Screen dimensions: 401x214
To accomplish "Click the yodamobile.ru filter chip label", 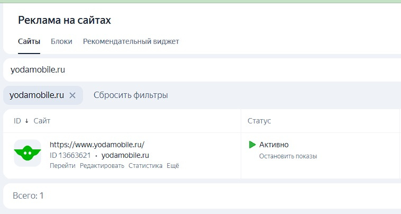I will click(x=37, y=95).
